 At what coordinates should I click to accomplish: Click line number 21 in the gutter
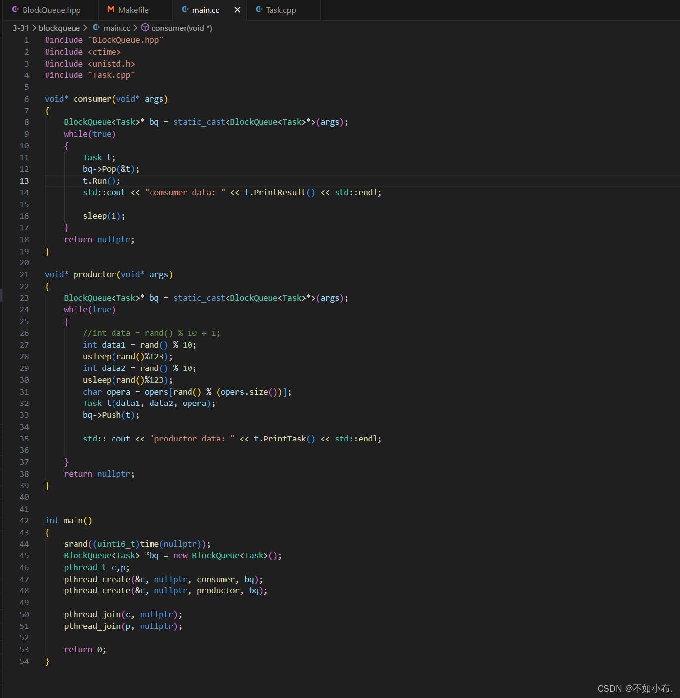[24, 275]
